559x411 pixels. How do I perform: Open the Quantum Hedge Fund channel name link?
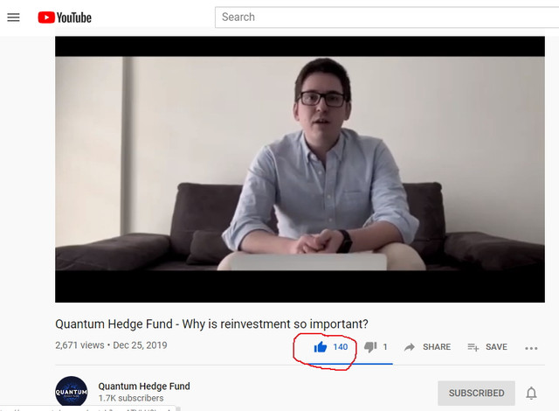[144, 386]
